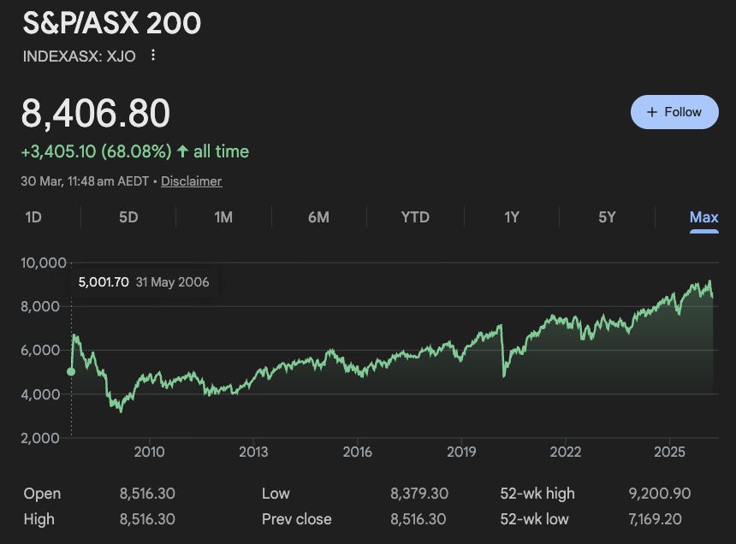736x544 pixels.
Task: Click the 10,000 y-axis label
Action: tap(43, 263)
